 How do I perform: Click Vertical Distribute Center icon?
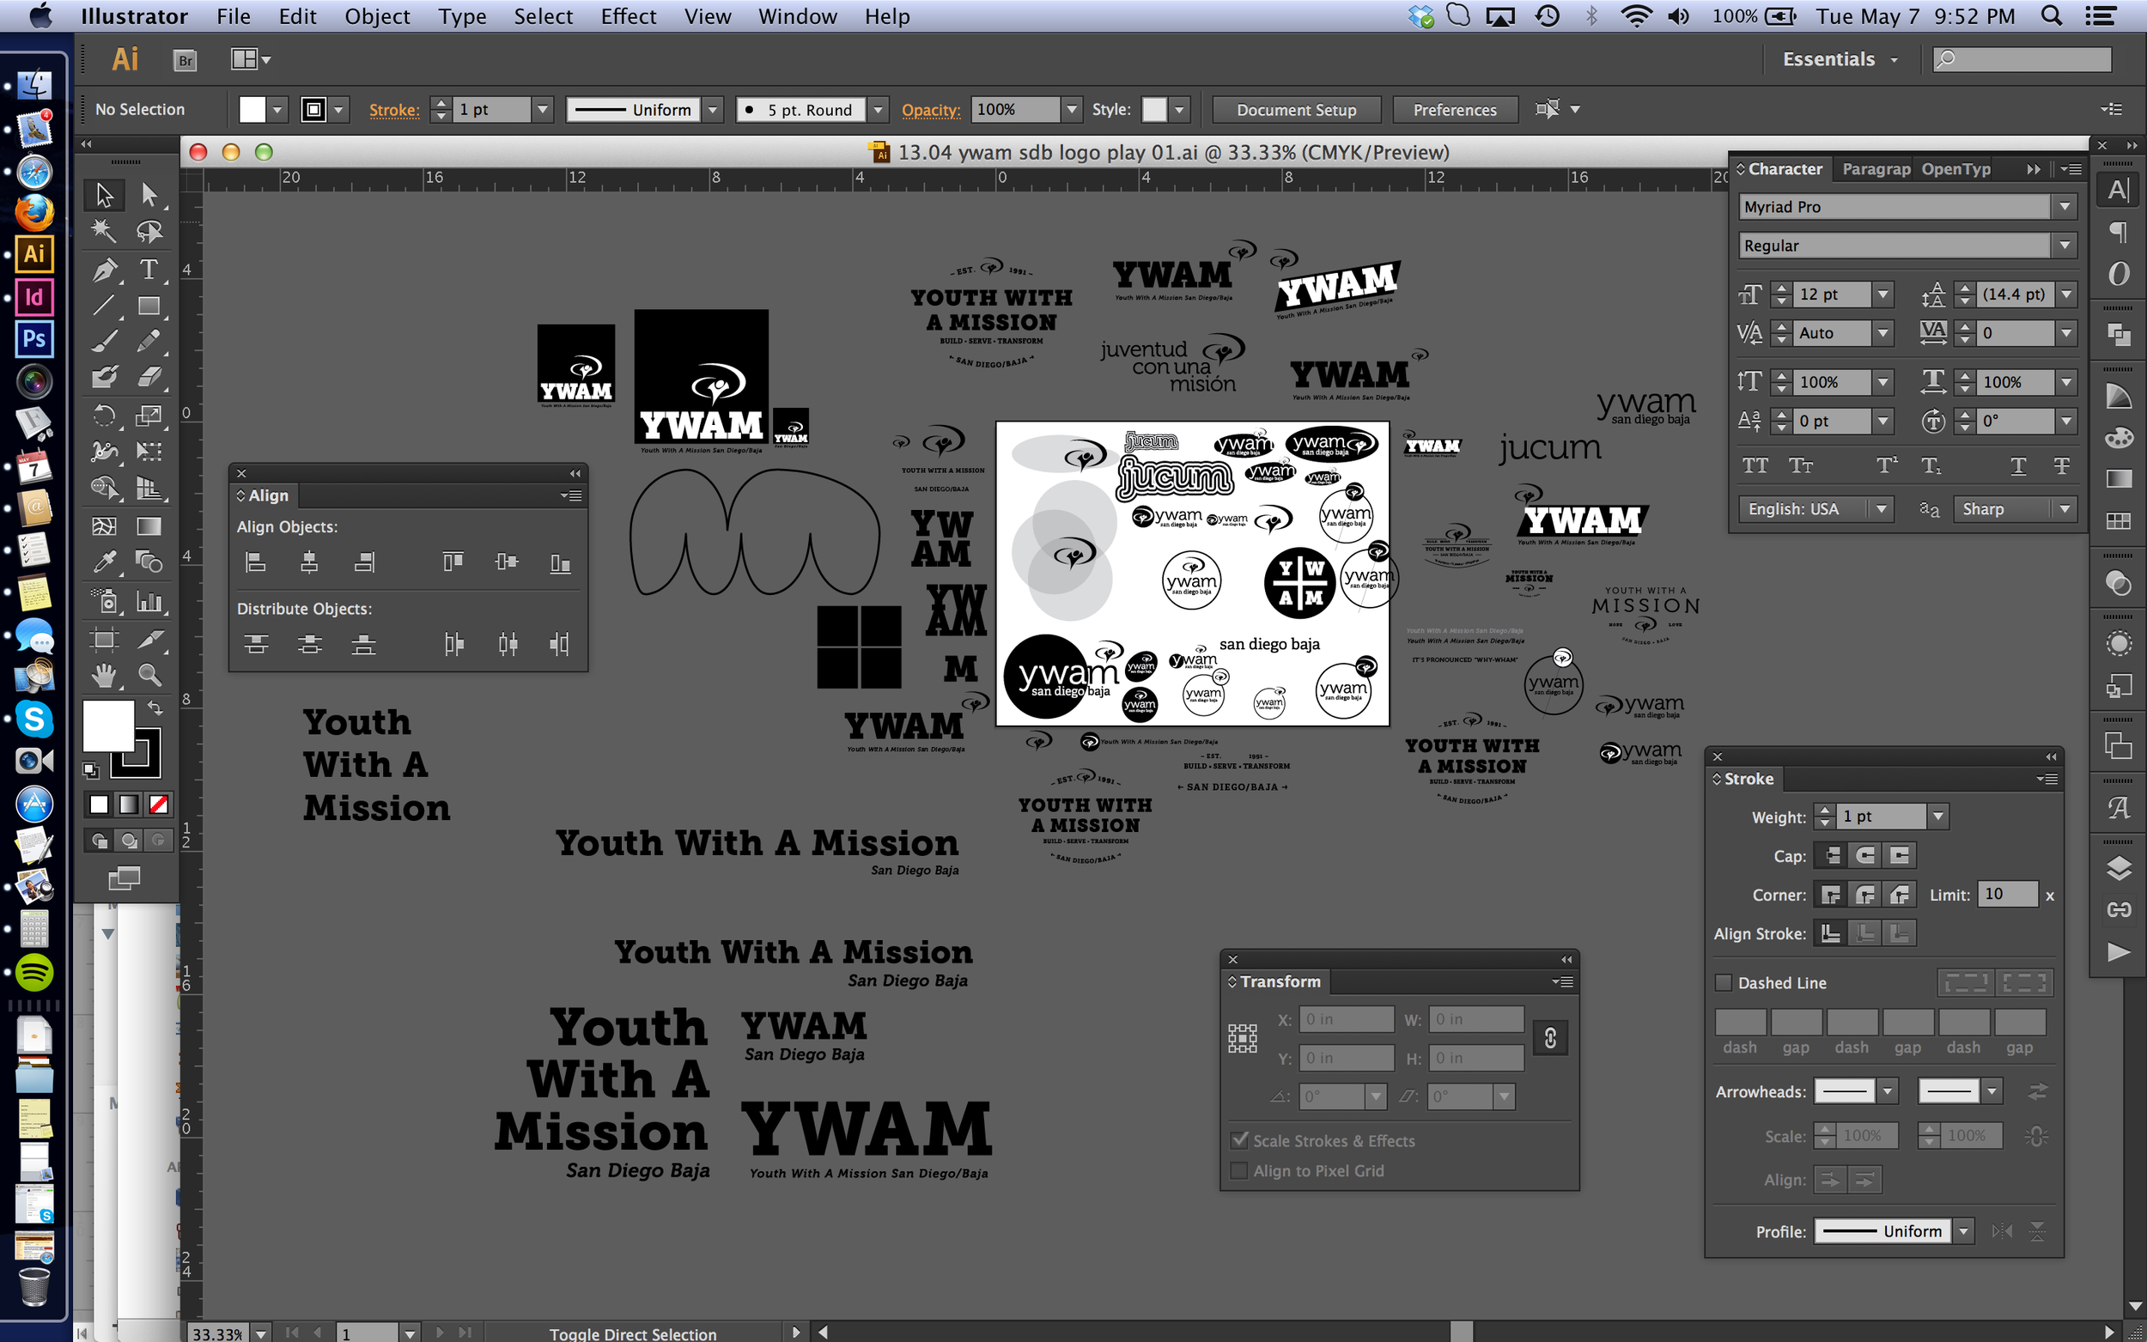click(x=309, y=644)
